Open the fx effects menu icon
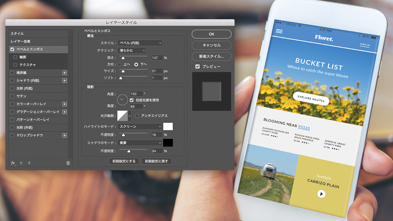Viewport: 393px width, 221px height. point(13,163)
